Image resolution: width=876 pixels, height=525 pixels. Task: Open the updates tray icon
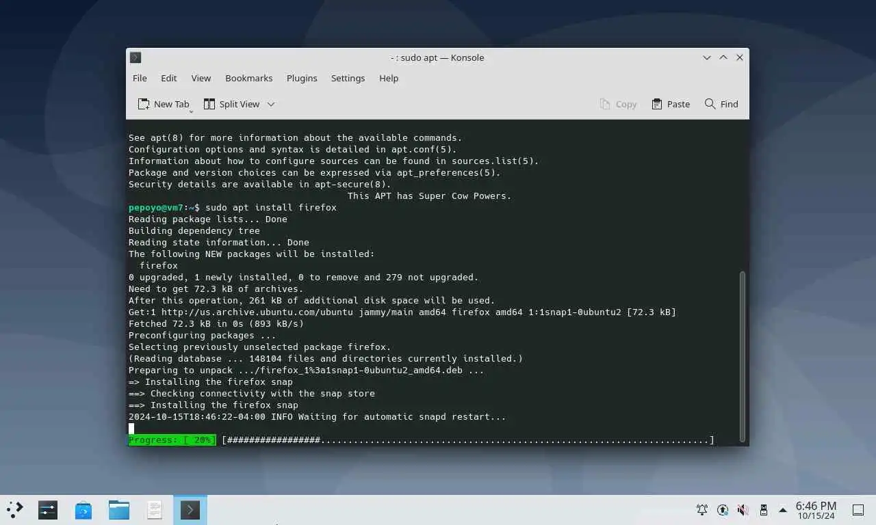pyautogui.click(x=723, y=510)
